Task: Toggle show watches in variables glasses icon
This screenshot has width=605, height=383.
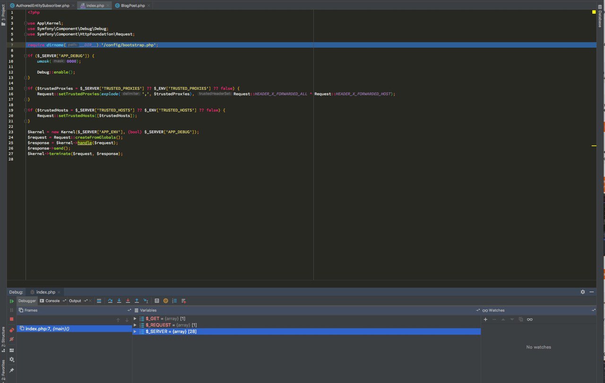Action: pos(530,319)
